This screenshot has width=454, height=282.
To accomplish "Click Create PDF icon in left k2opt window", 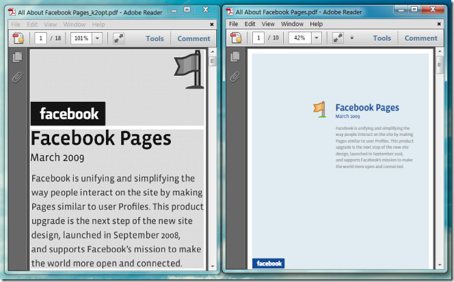I will (18, 38).
